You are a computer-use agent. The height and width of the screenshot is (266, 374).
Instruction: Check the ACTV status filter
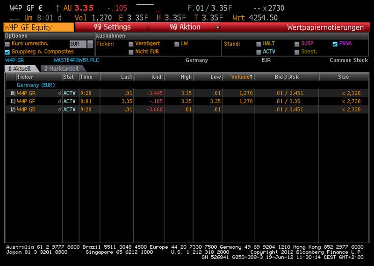click(x=259, y=51)
